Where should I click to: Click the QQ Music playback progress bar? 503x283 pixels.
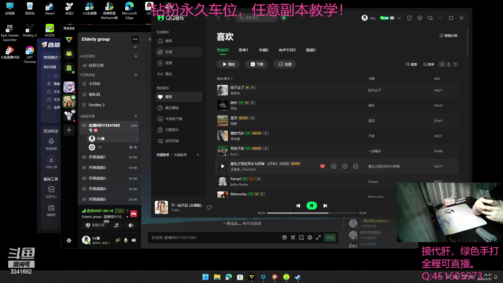312,213
